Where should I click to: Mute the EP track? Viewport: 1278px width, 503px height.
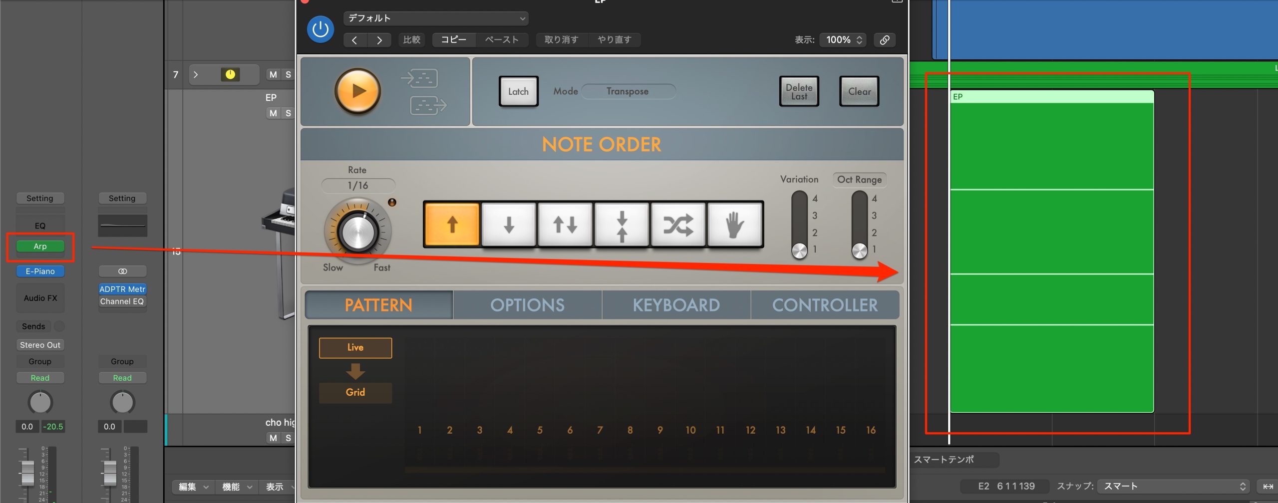pos(273,113)
